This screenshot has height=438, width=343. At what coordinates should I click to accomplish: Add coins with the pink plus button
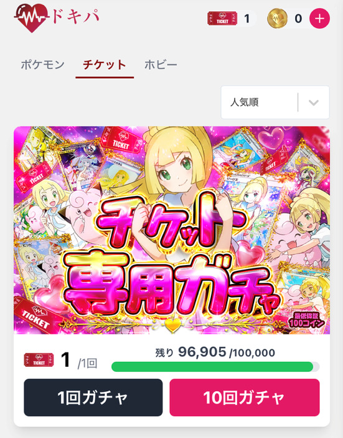coord(319,19)
